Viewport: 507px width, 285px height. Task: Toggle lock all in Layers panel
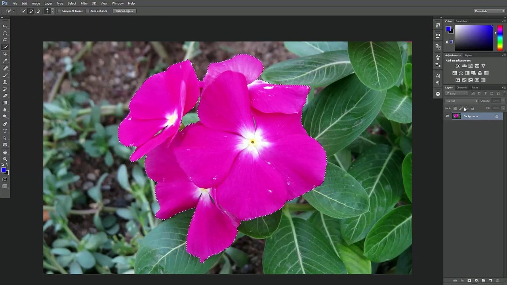coord(473,108)
